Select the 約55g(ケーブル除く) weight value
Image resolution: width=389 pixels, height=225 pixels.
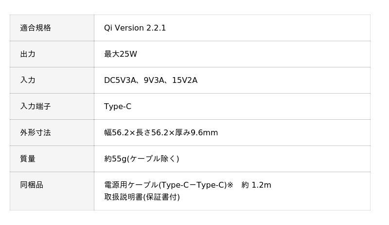tap(141, 159)
